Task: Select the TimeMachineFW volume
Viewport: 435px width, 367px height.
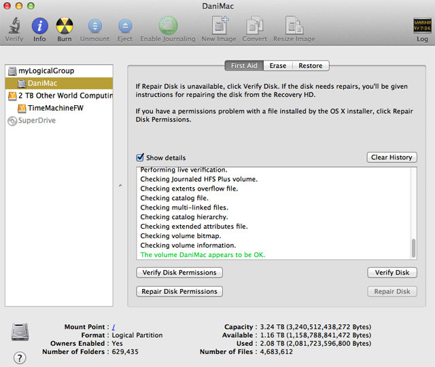Action: [59, 108]
